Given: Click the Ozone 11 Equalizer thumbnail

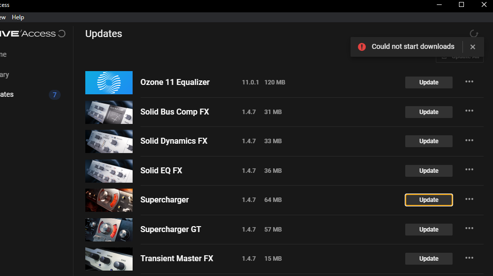Looking at the screenshot, I should [109, 83].
